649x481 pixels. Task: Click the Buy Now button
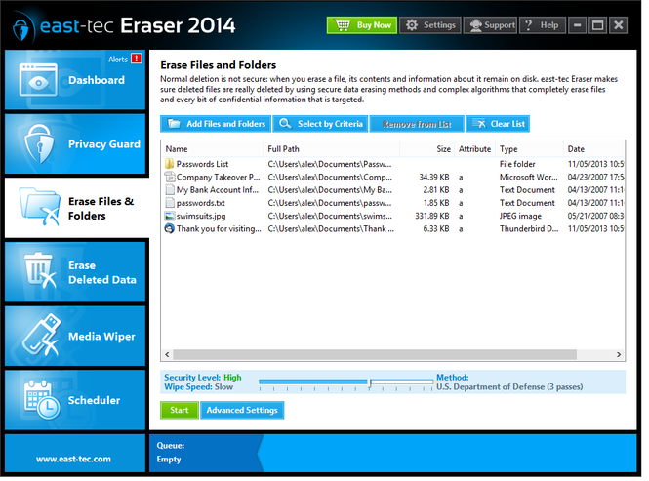pos(362,25)
